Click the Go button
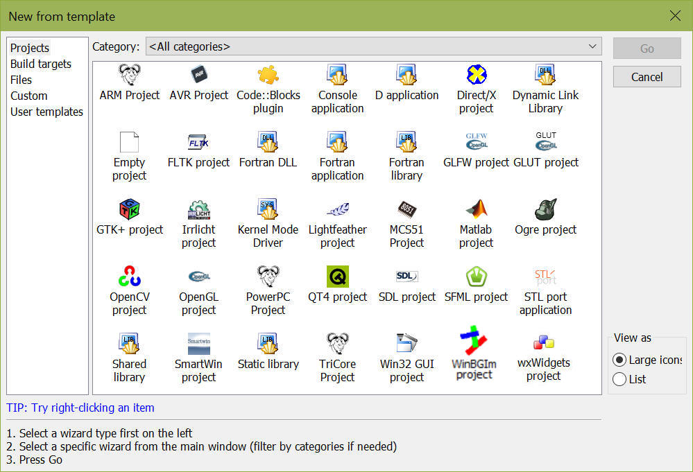Image resolution: width=693 pixels, height=472 pixels. tap(647, 49)
